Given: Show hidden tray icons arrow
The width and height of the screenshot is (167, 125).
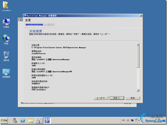Looking at the screenshot, I should click(139, 120).
